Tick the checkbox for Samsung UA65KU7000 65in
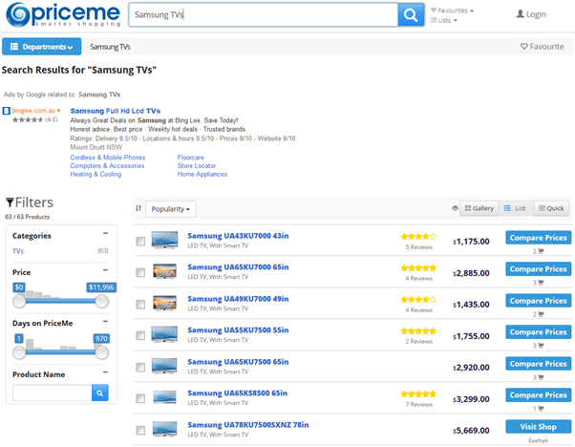575x447 pixels. tap(140, 272)
